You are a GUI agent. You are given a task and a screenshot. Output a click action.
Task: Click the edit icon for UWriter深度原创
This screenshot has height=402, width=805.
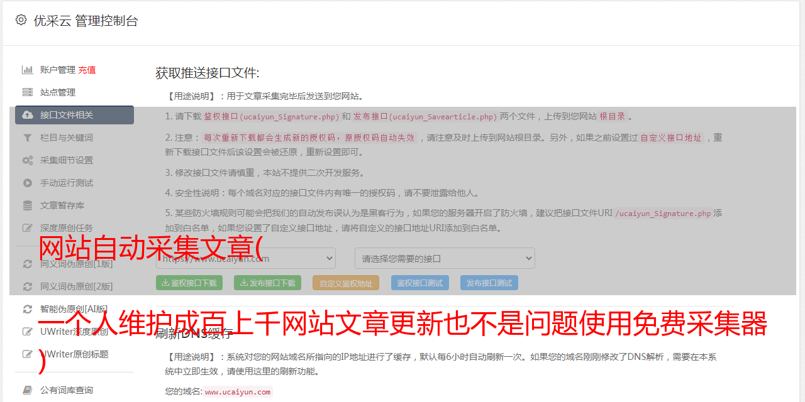click(28, 332)
